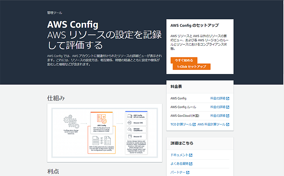Screen dimensions: 284x176
Task: Click the 1-Click セットアップ button
Action: click(x=192, y=67)
